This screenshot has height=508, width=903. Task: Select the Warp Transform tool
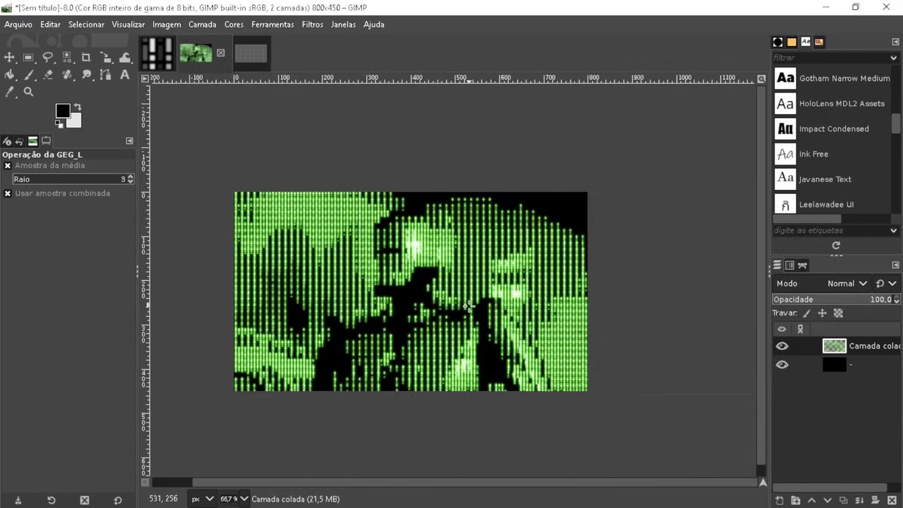click(x=125, y=57)
